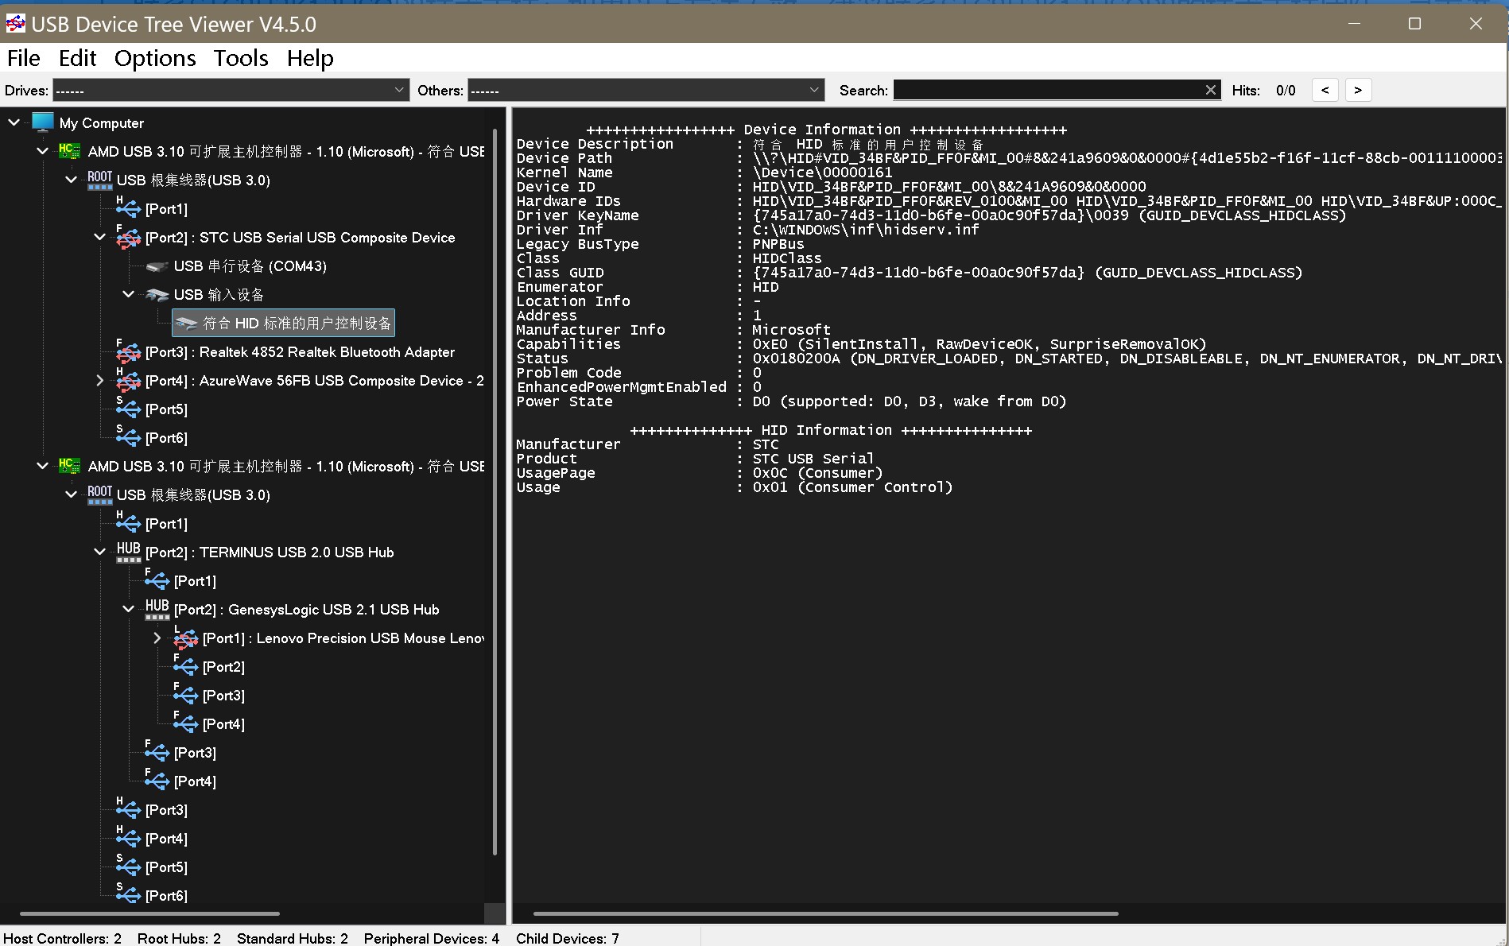Image resolution: width=1509 pixels, height=946 pixels.
Task: Select [Port4] under the second root hub
Action: coord(166,838)
